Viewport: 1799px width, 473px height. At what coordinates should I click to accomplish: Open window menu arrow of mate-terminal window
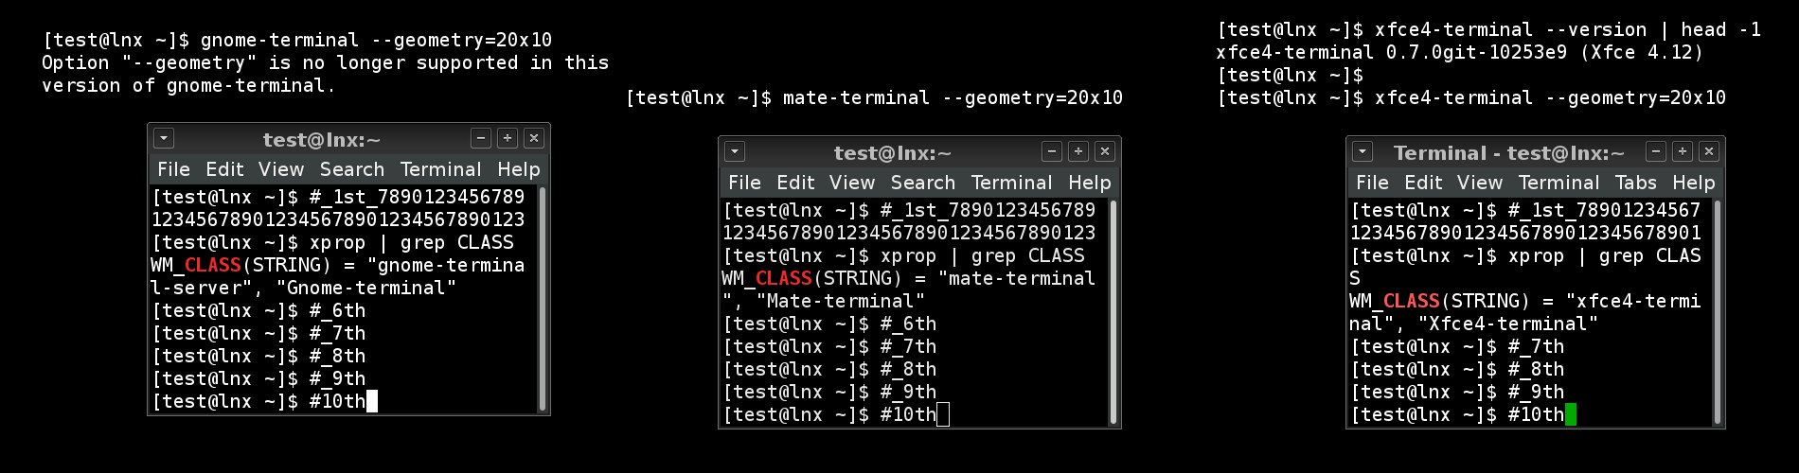pos(735,151)
